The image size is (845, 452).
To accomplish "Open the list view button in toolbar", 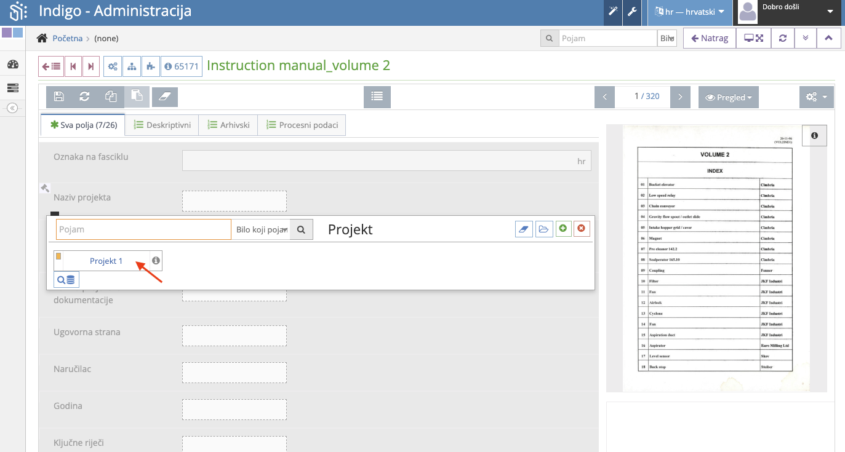I will pyautogui.click(x=377, y=97).
